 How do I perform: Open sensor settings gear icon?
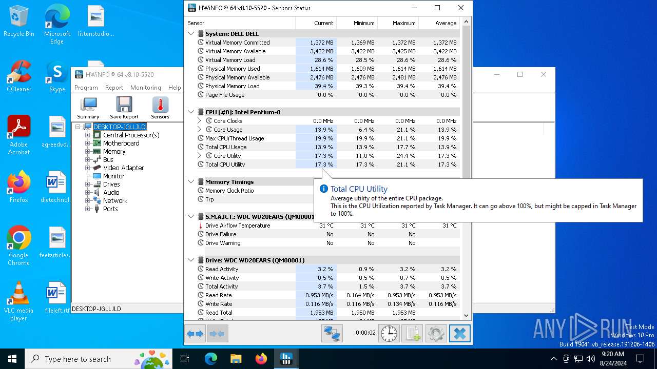[x=436, y=334]
